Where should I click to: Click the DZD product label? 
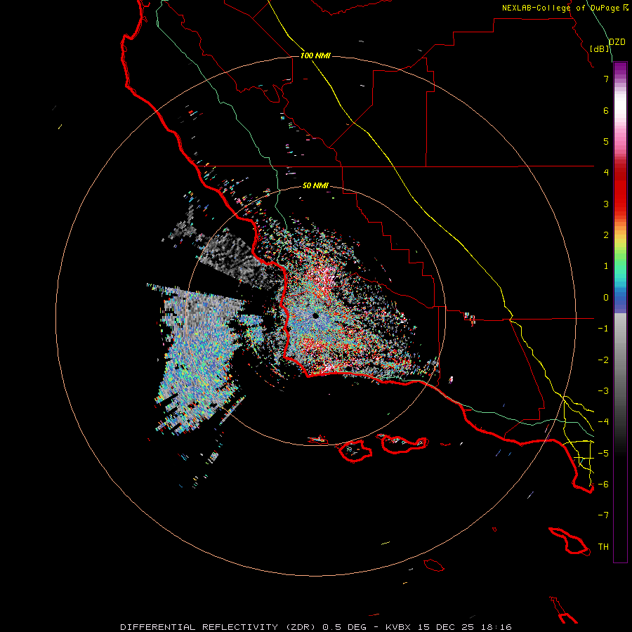point(617,42)
